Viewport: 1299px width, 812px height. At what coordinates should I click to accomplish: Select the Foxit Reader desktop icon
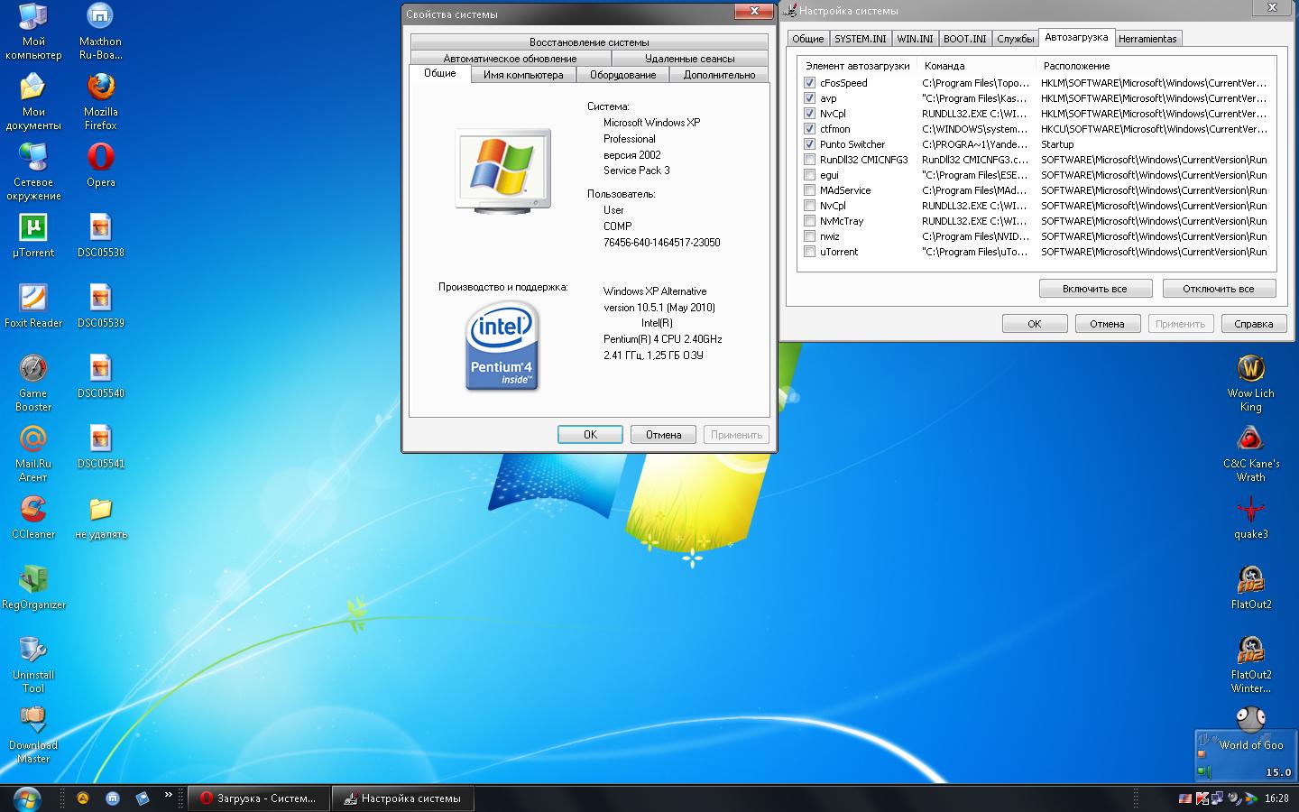pyautogui.click(x=33, y=300)
